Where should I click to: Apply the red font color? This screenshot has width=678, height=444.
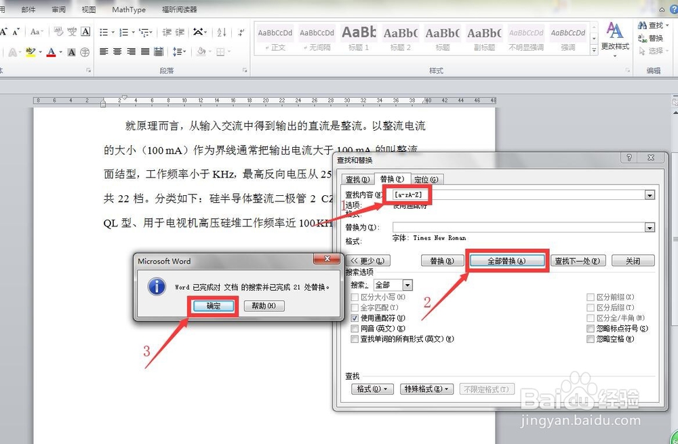51,52
